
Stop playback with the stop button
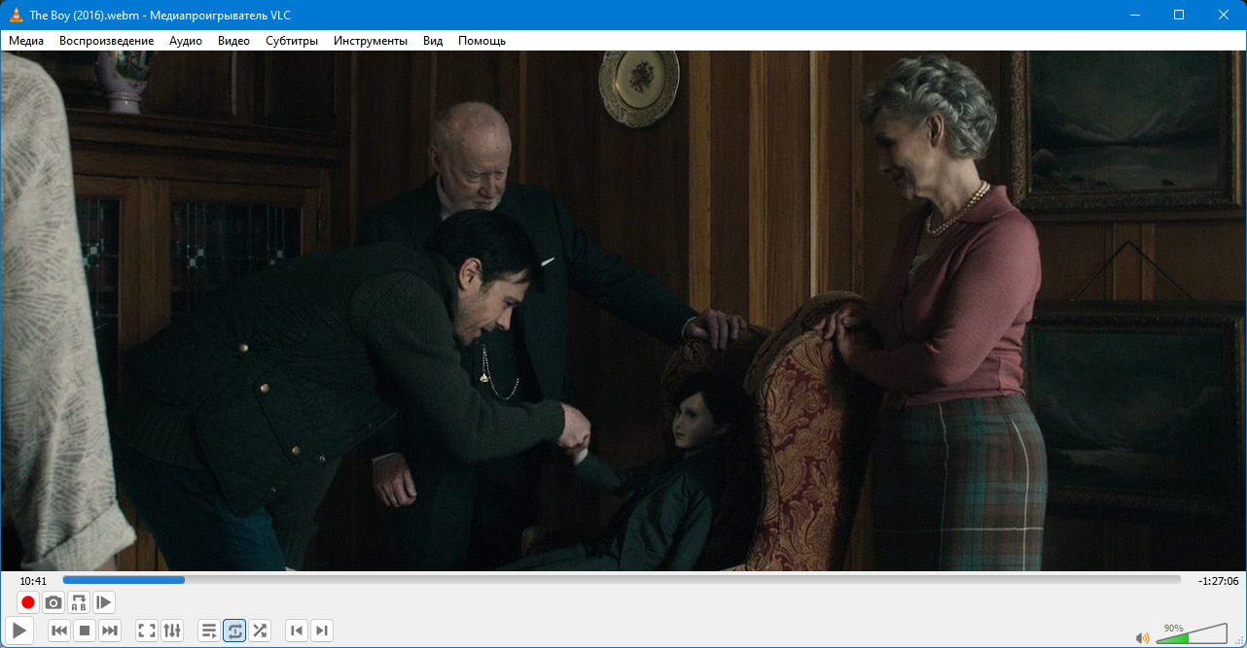coord(85,631)
